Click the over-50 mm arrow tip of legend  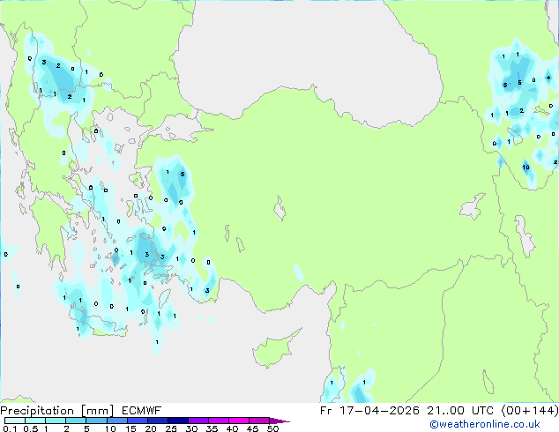279,421
